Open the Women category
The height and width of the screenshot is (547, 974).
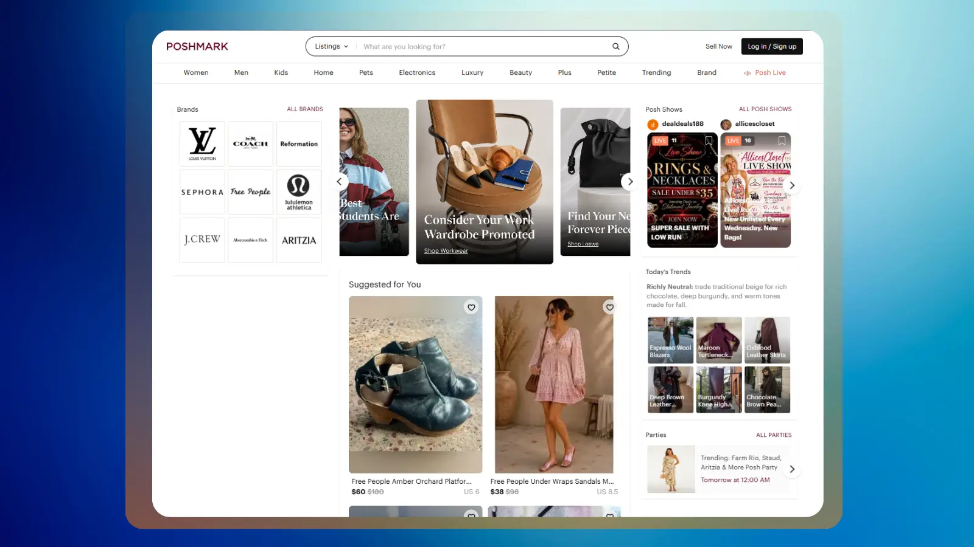coord(196,72)
